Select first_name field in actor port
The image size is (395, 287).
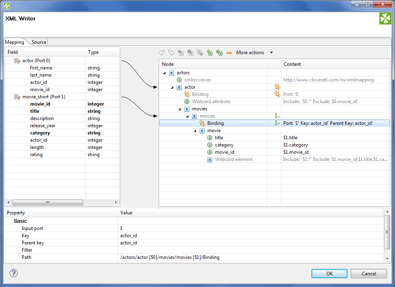pyautogui.click(x=41, y=68)
